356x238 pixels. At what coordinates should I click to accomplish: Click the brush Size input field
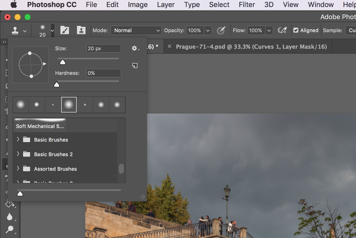pos(104,48)
